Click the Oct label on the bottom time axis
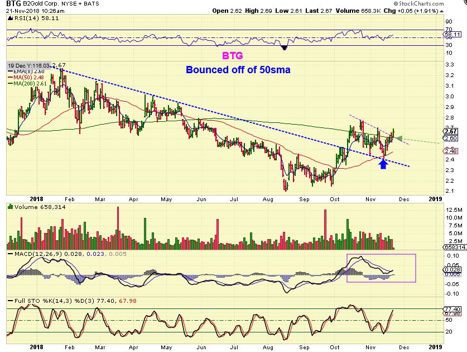The height and width of the screenshot is (352, 467). click(x=334, y=348)
